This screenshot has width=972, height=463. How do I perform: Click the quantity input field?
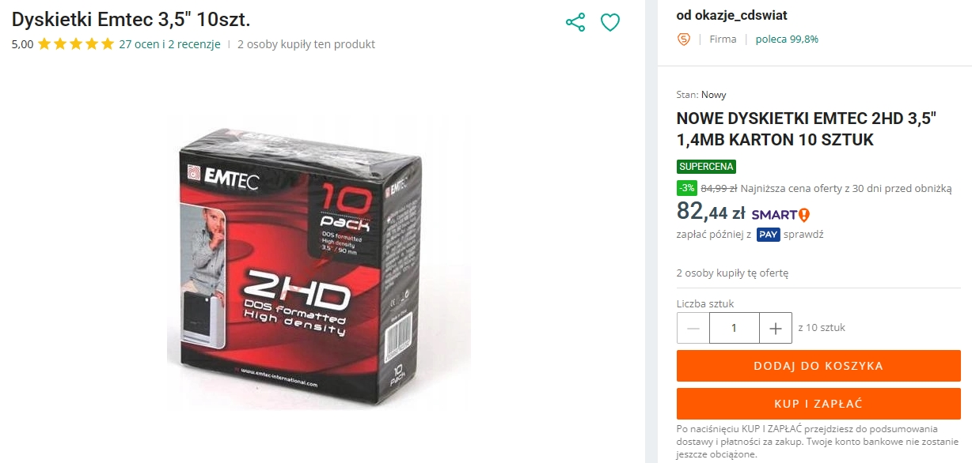735,328
